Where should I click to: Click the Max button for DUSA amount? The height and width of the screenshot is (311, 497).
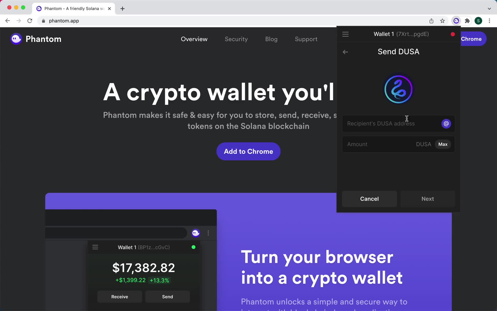click(443, 144)
